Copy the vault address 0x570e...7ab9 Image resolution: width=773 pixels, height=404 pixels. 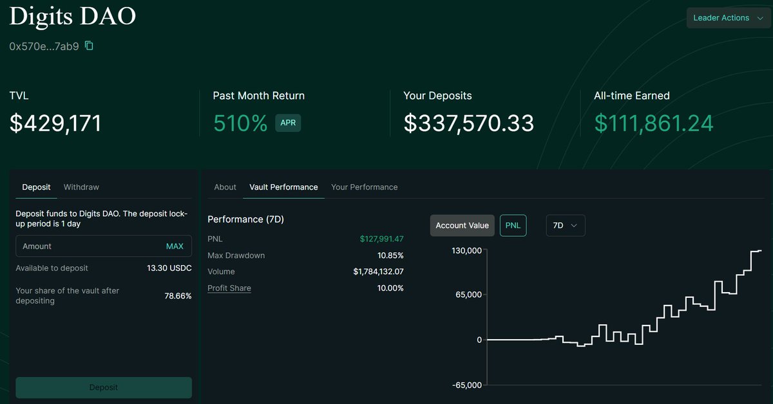click(89, 46)
